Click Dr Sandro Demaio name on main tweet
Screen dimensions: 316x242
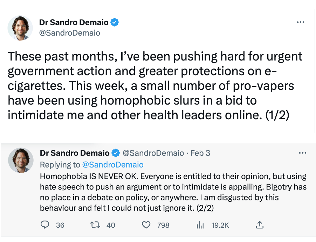pyautogui.click(x=74, y=23)
